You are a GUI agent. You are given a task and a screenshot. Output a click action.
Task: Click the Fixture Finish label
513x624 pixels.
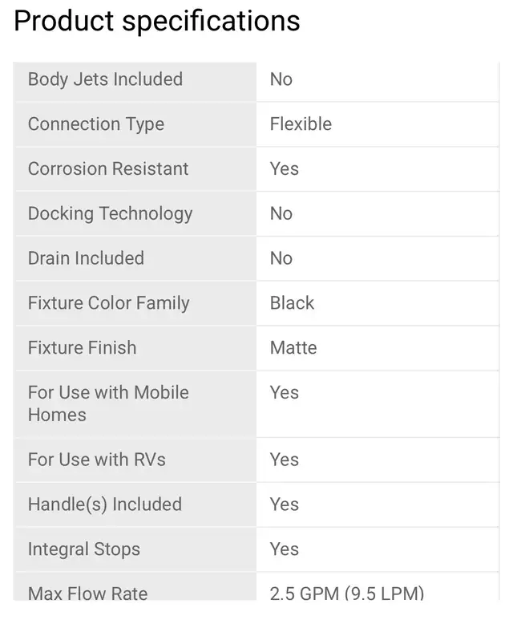pyautogui.click(x=82, y=348)
